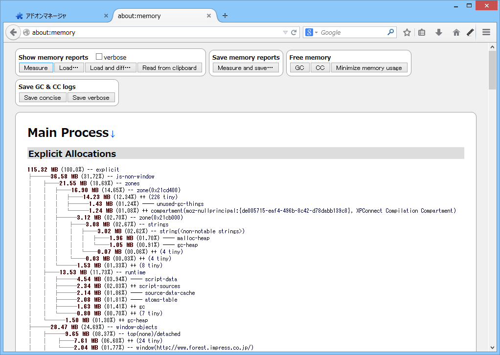The height and width of the screenshot is (355, 500).
Task: Collapse the strings subtree
Action: 127,224
